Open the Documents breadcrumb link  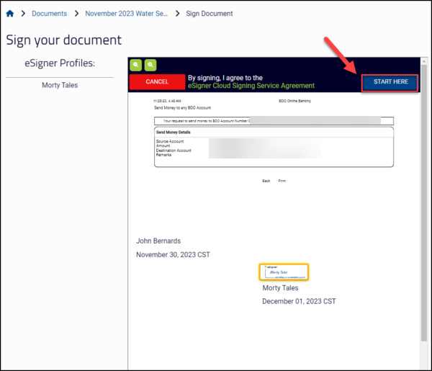[x=49, y=14]
